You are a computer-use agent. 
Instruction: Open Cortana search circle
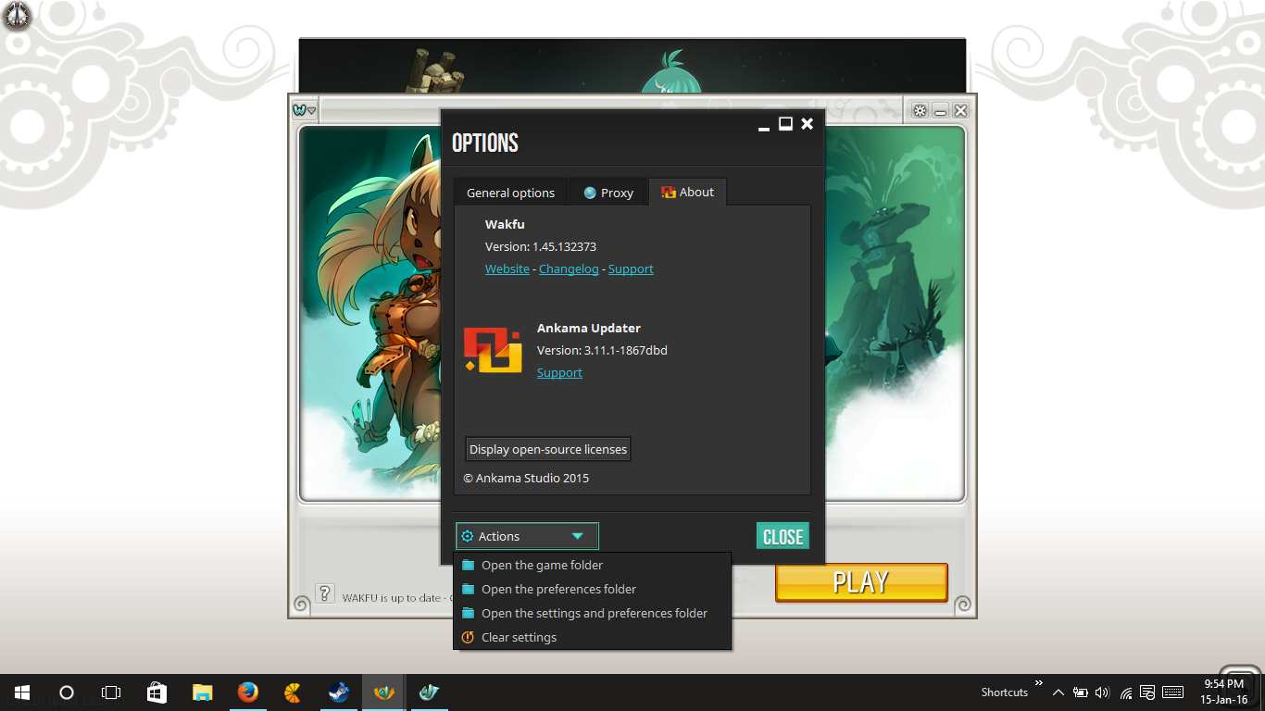point(67,692)
